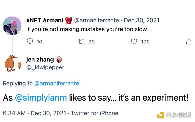Image resolution: width=195 pixels, height=122 pixels.
Task: Click the 190 likes count
Action: coord(145,42)
